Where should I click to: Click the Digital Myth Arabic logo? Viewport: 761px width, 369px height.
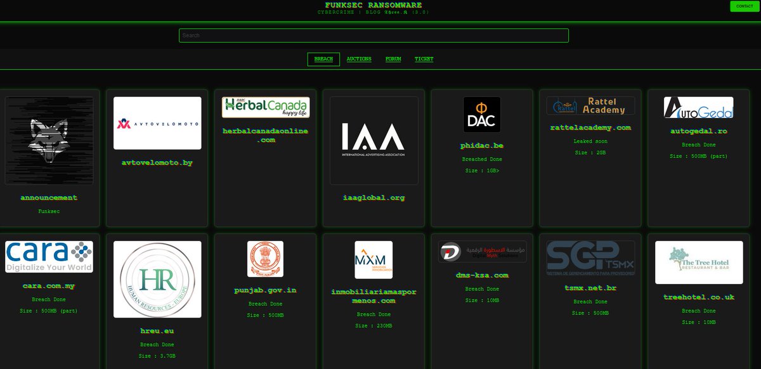[482, 252]
